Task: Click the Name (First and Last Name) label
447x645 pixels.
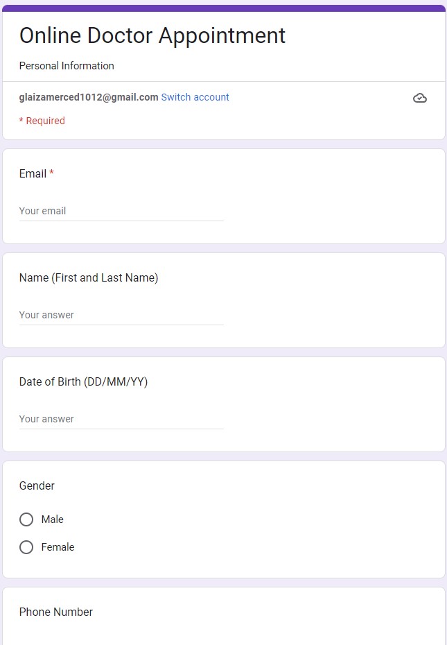Action: (x=89, y=277)
